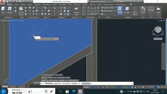This screenshot has height=94, width=167.
Task: Toggle MODEL space button on status bar
Action: click(86, 87)
